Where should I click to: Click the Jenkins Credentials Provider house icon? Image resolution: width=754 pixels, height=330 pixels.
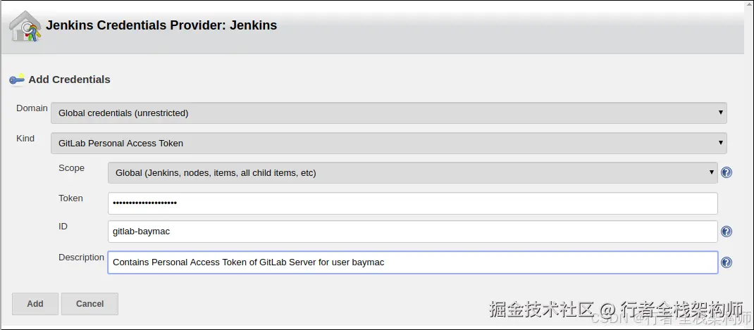pos(25,27)
